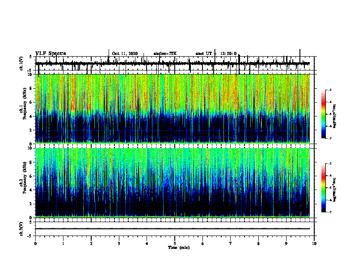Click the ch.2 frequency tick "6"
Image resolution: width=354 pixels, height=273 pixels.
click(x=31, y=176)
